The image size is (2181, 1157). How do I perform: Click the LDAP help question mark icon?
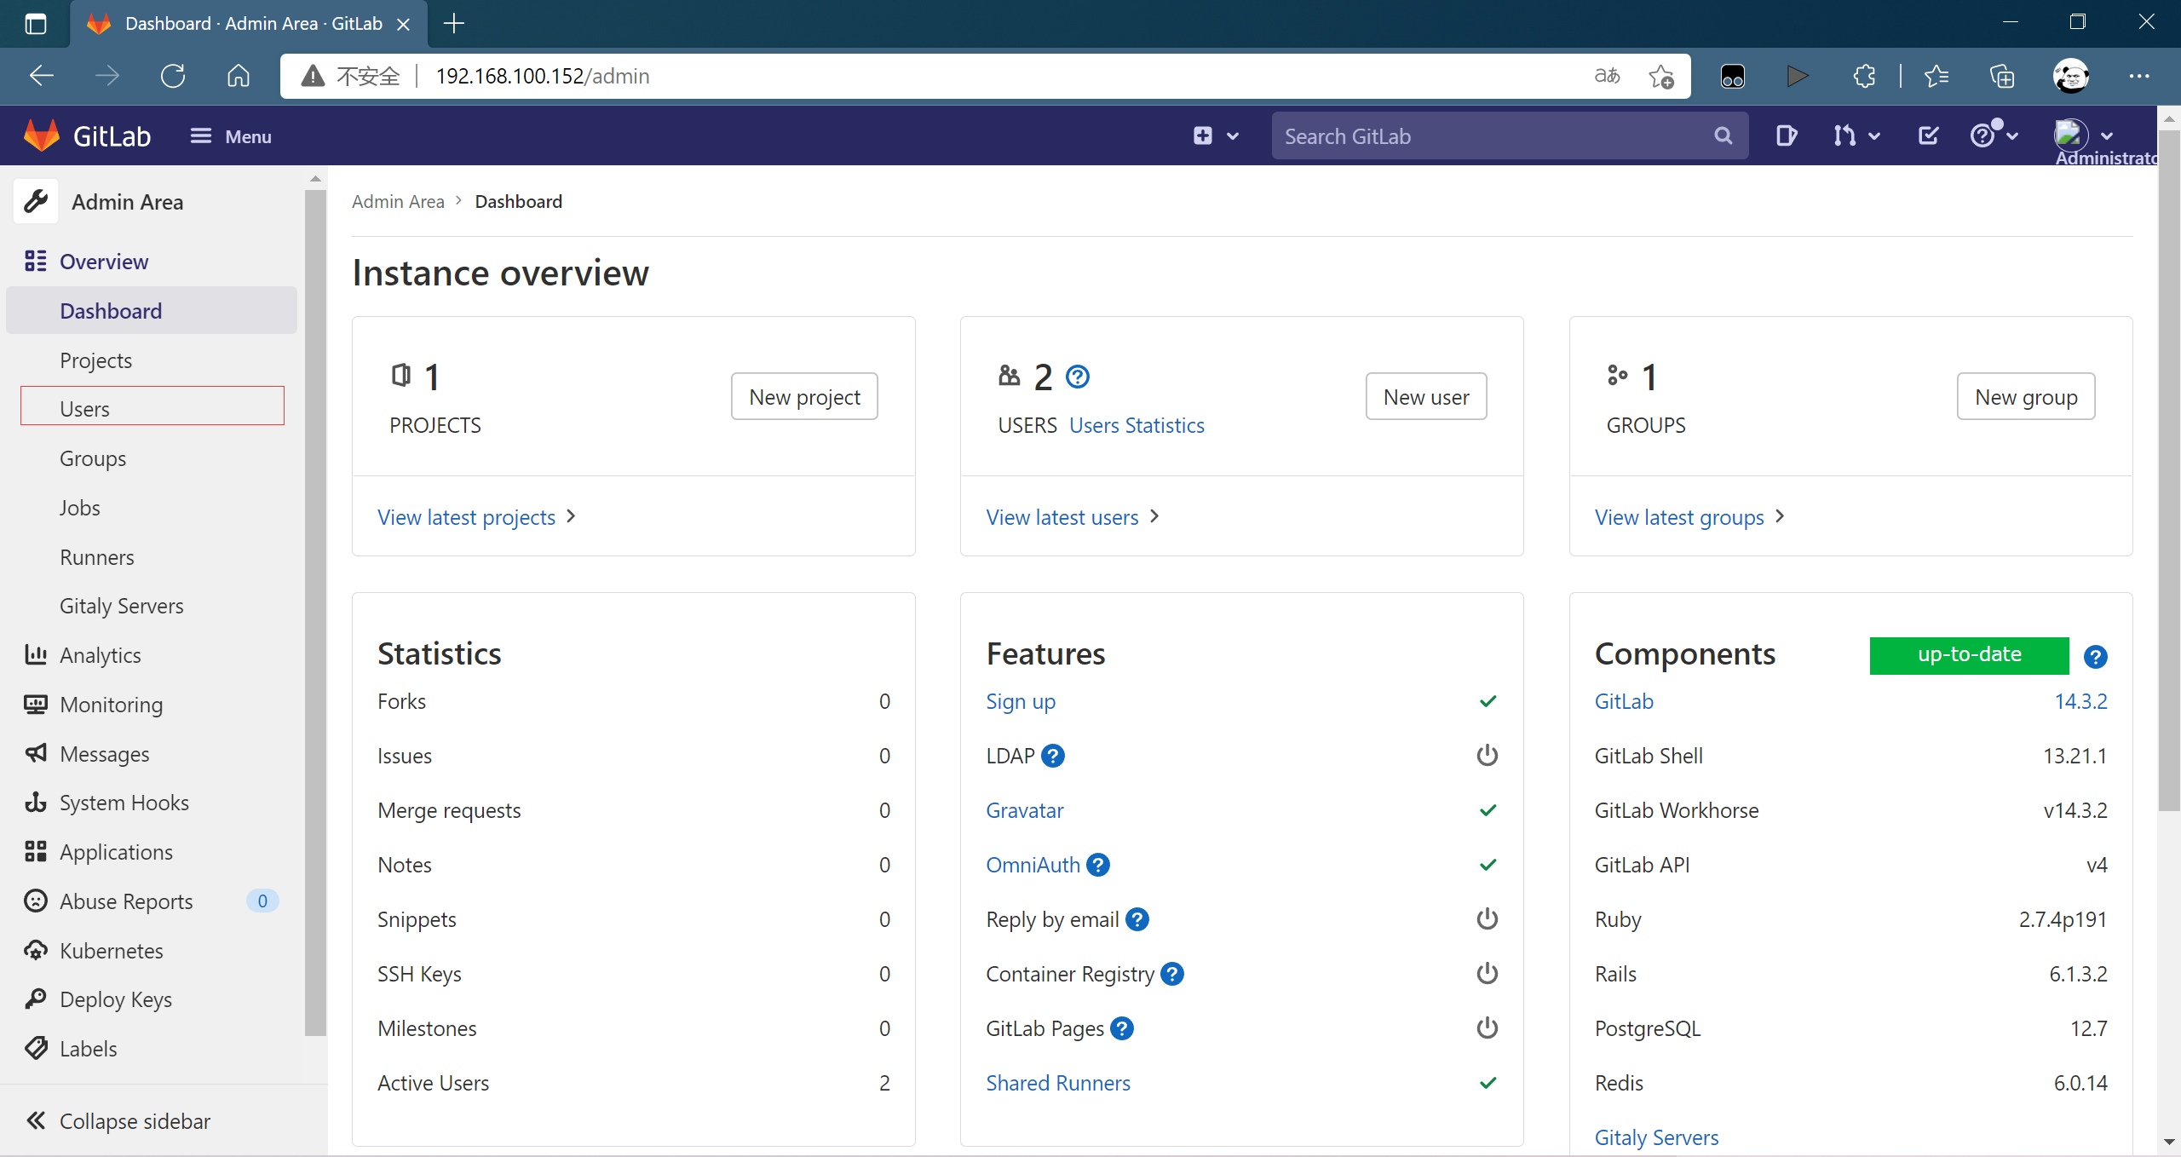pyautogui.click(x=1053, y=756)
